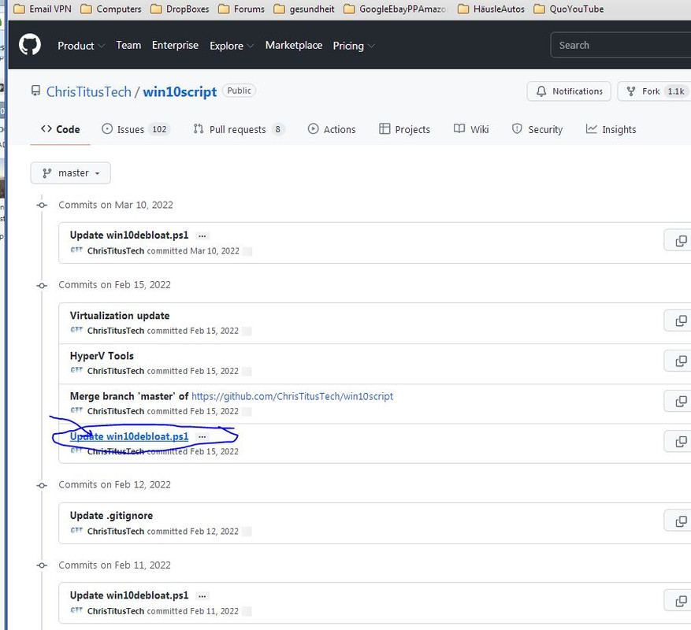Open the gesundheit bookmark folder
This screenshot has width=691, height=630.
(304, 9)
